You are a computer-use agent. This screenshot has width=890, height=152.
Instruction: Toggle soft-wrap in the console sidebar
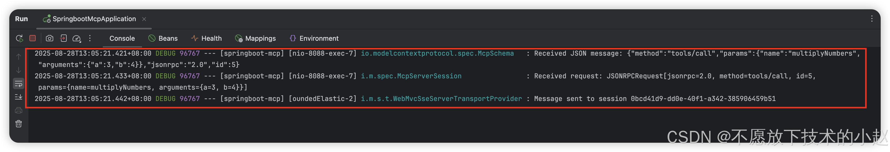click(19, 84)
